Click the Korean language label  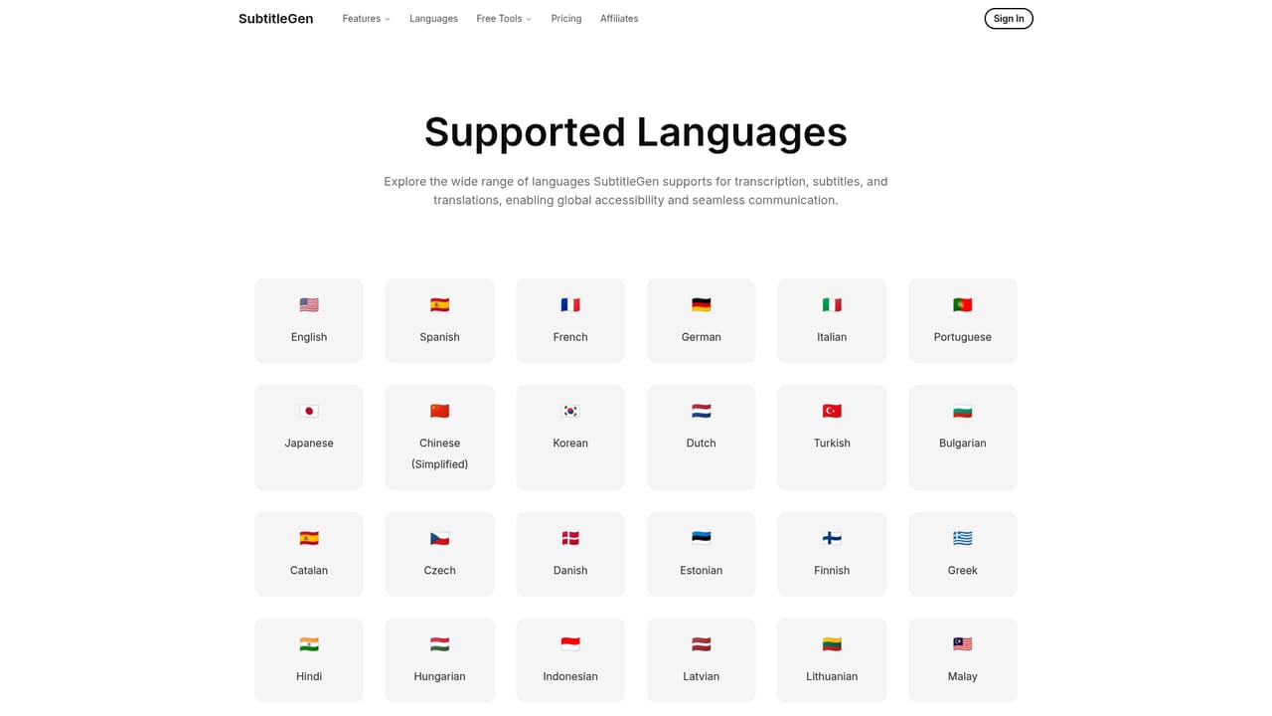pos(570,444)
